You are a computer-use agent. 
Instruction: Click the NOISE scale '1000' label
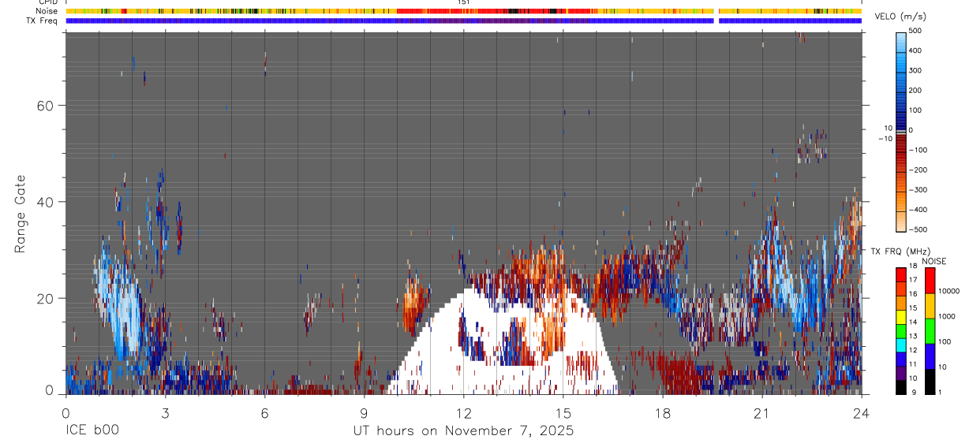pos(947,317)
